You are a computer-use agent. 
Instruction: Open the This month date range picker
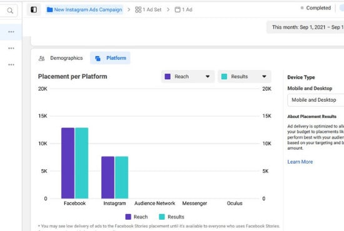tap(305, 27)
